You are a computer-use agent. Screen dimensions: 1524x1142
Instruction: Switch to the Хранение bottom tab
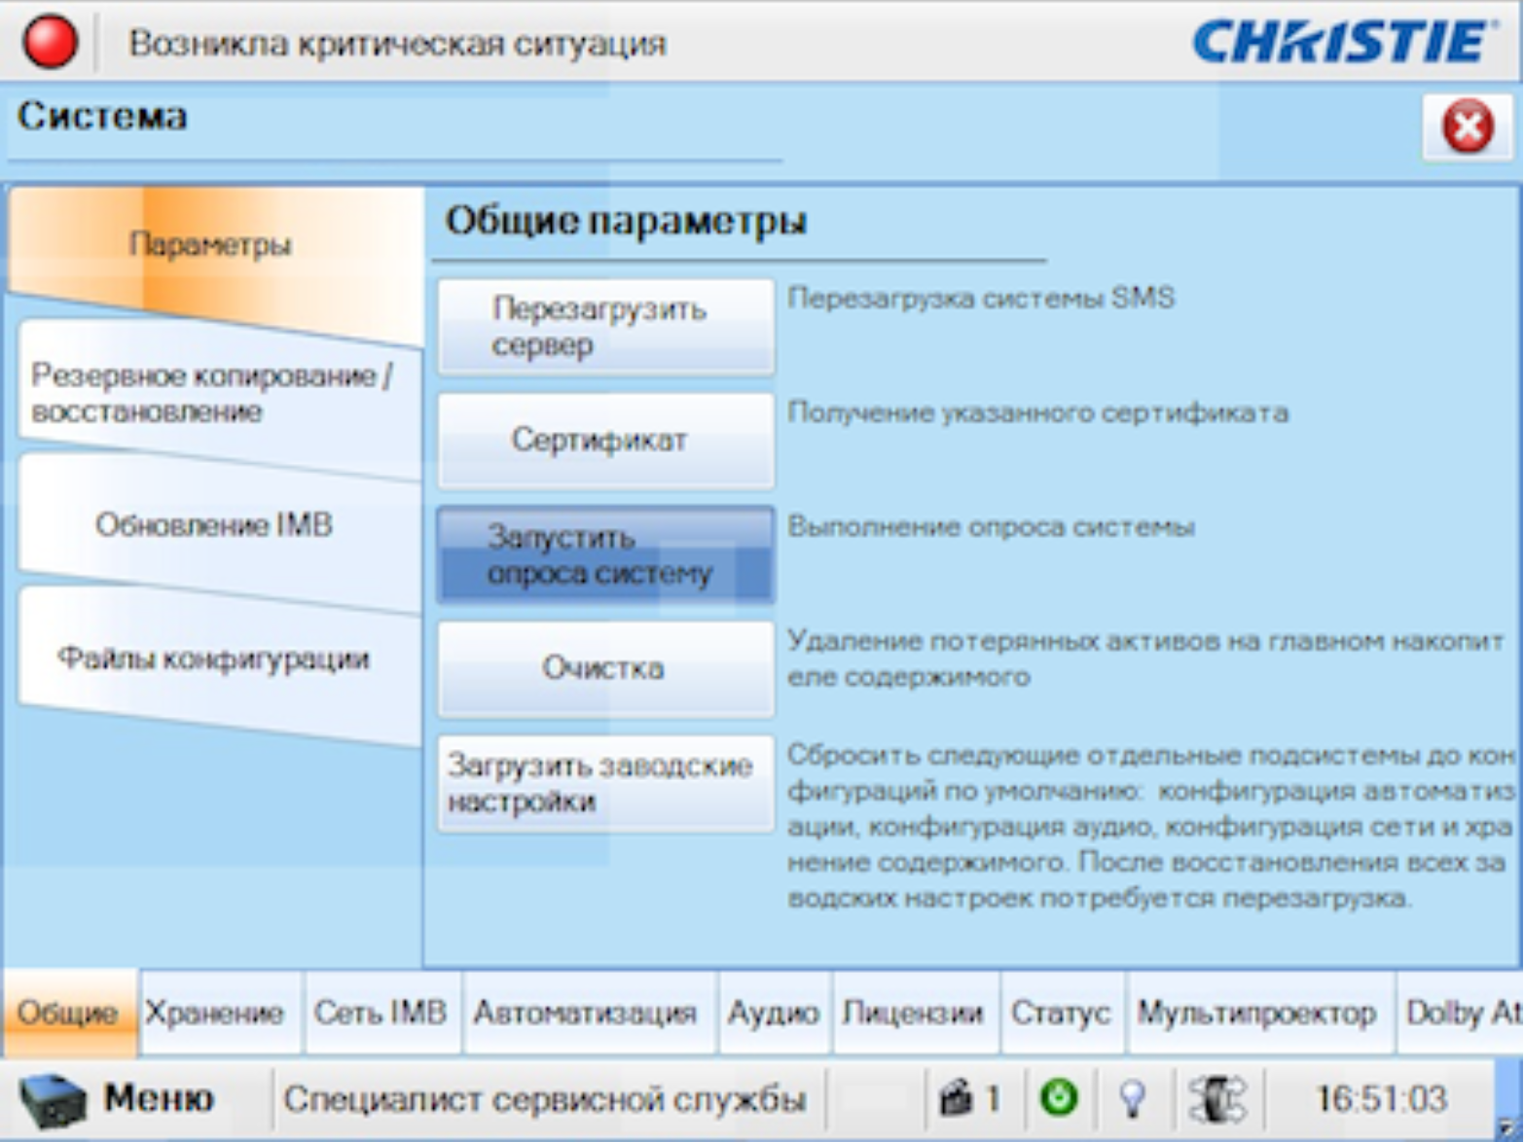[x=215, y=1014]
